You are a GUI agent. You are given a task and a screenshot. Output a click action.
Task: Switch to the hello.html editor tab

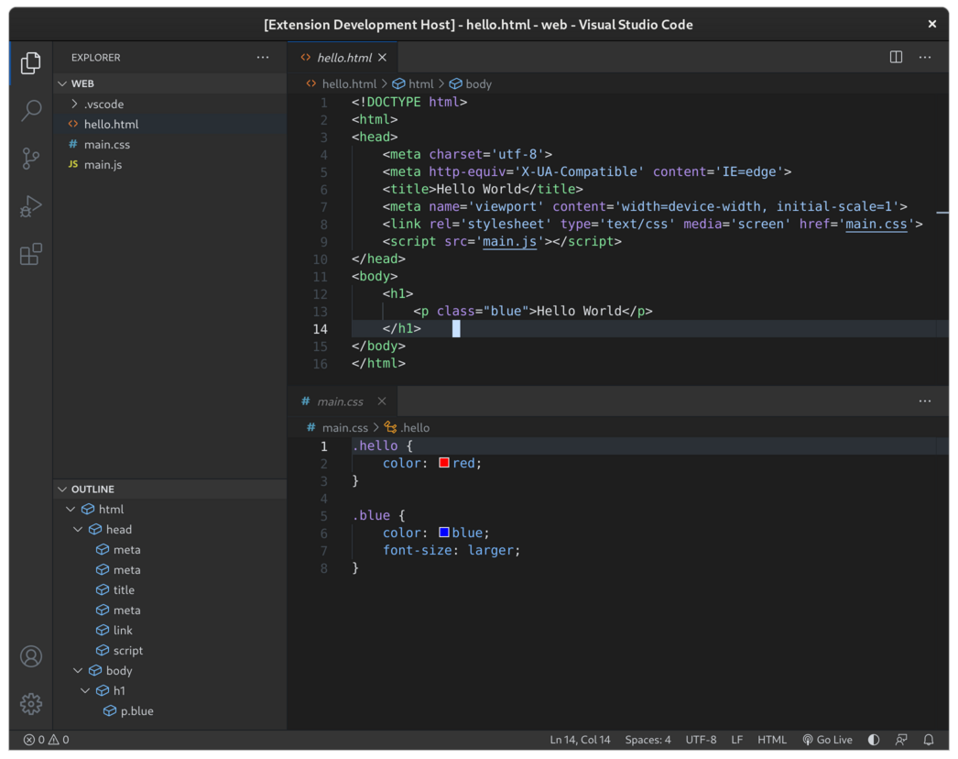(343, 58)
